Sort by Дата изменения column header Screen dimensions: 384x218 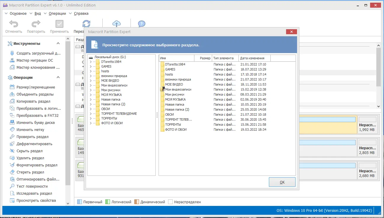(254, 58)
